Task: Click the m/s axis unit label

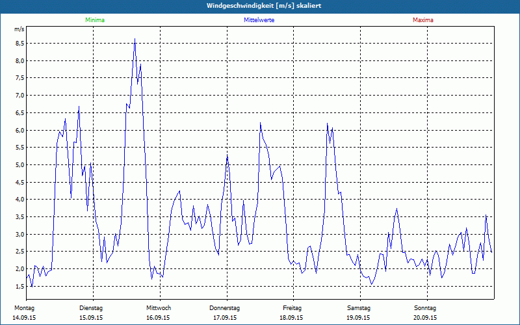Action: pyautogui.click(x=19, y=29)
